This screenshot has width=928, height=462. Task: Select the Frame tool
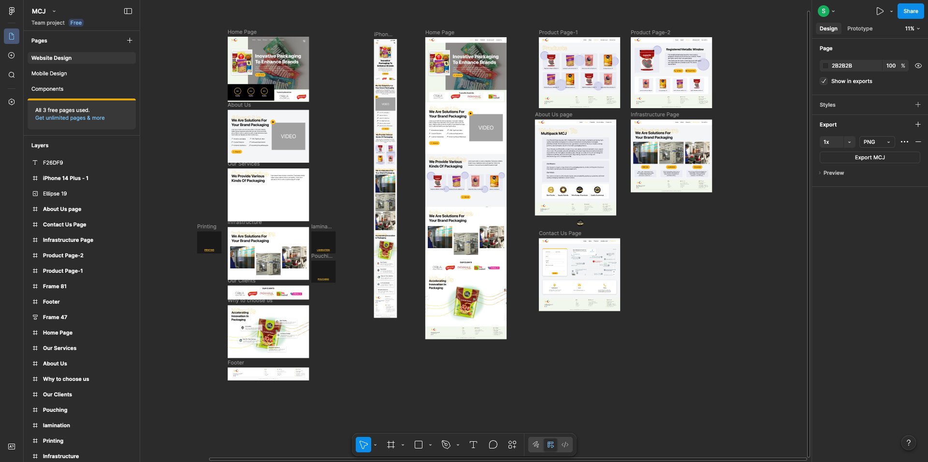coord(391,445)
